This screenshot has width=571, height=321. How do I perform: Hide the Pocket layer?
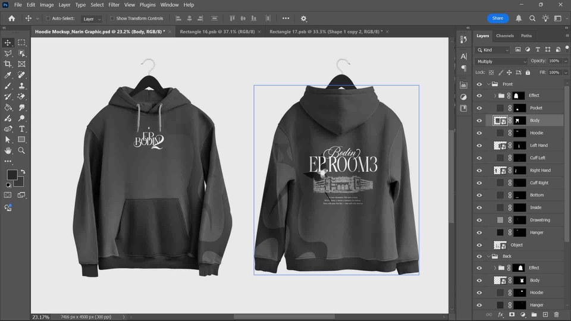coord(479,108)
